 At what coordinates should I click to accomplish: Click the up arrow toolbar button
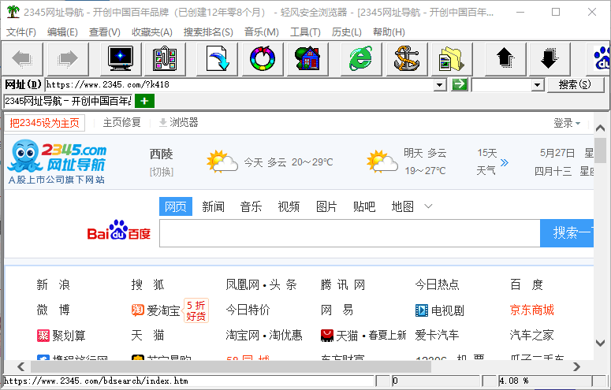[x=505, y=58]
